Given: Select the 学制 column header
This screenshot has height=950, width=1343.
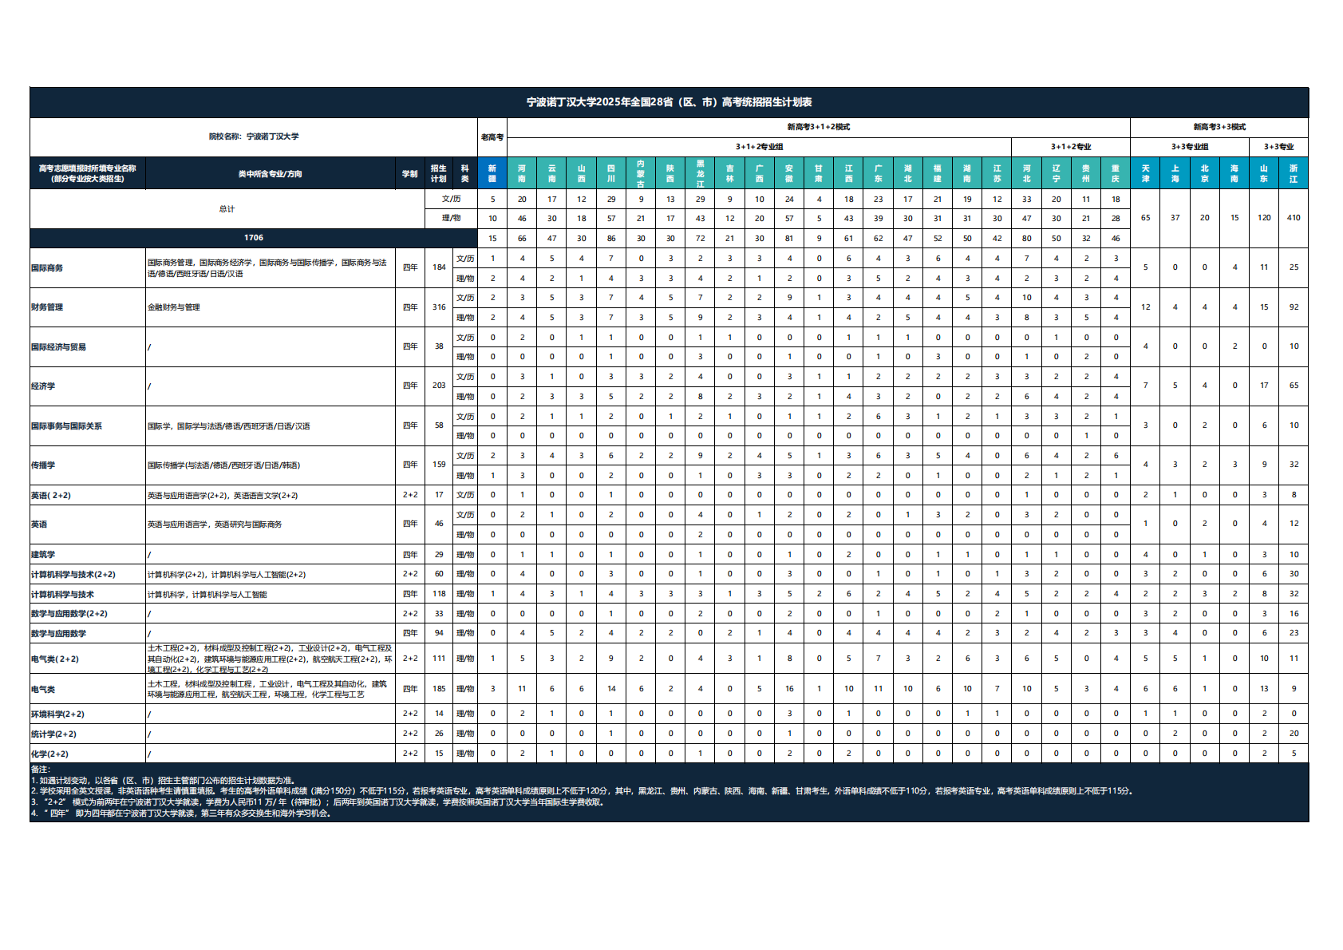Looking at the screenshot, I should pos(409,173).
